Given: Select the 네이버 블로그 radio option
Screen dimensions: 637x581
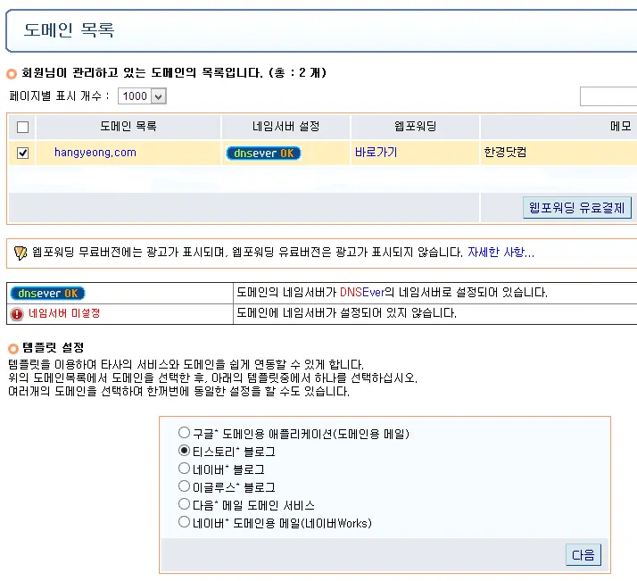Looking at the screenshot, I should [184, 468].
